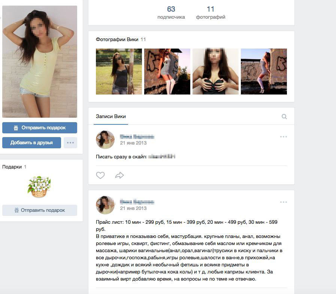Click Добавить в друзья button

[31, 143]
